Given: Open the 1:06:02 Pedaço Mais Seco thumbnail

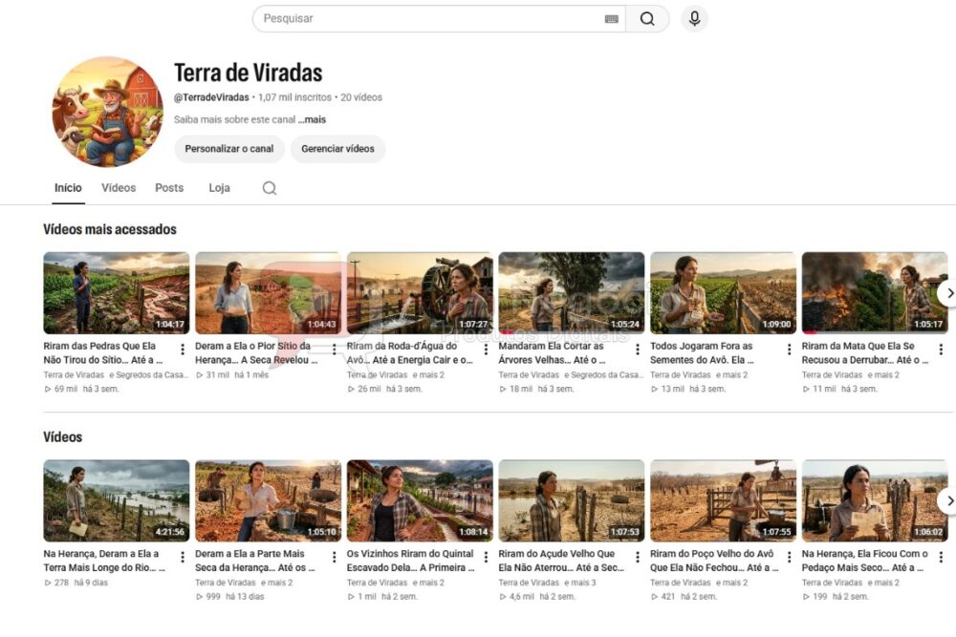Looking at the screenshot, I should coord(875,500).
